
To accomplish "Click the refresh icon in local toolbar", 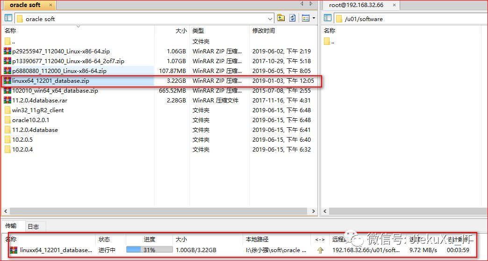I will click(293, 18).
